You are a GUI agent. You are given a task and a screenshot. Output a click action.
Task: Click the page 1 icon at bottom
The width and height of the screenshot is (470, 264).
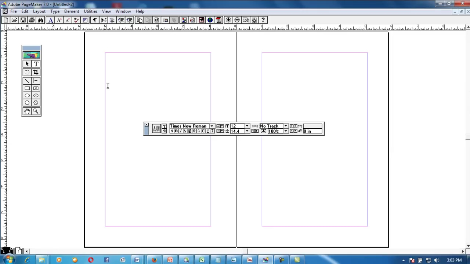coord(18,251)
